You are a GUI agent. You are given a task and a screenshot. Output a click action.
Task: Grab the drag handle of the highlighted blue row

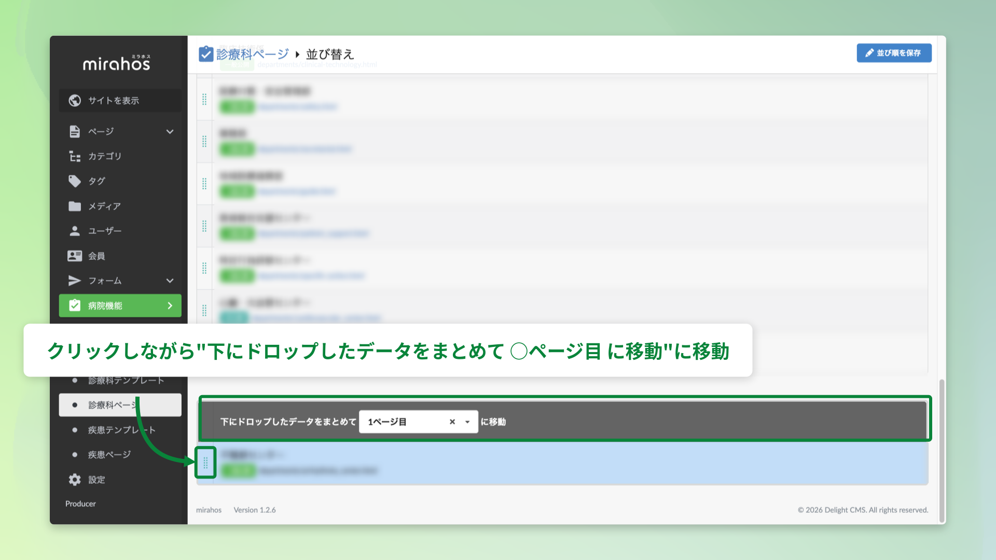click(205, 462)
